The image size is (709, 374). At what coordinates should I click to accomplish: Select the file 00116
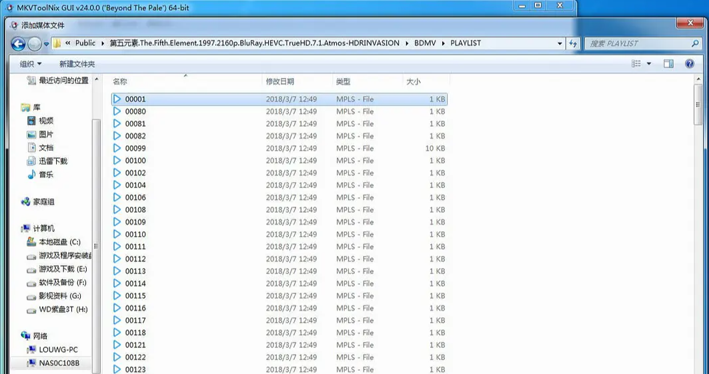(x=279, y=308)
